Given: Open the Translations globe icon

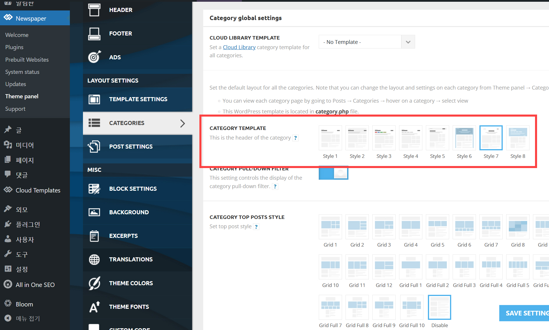Looking at the screenshot, I should coord(94,259).
